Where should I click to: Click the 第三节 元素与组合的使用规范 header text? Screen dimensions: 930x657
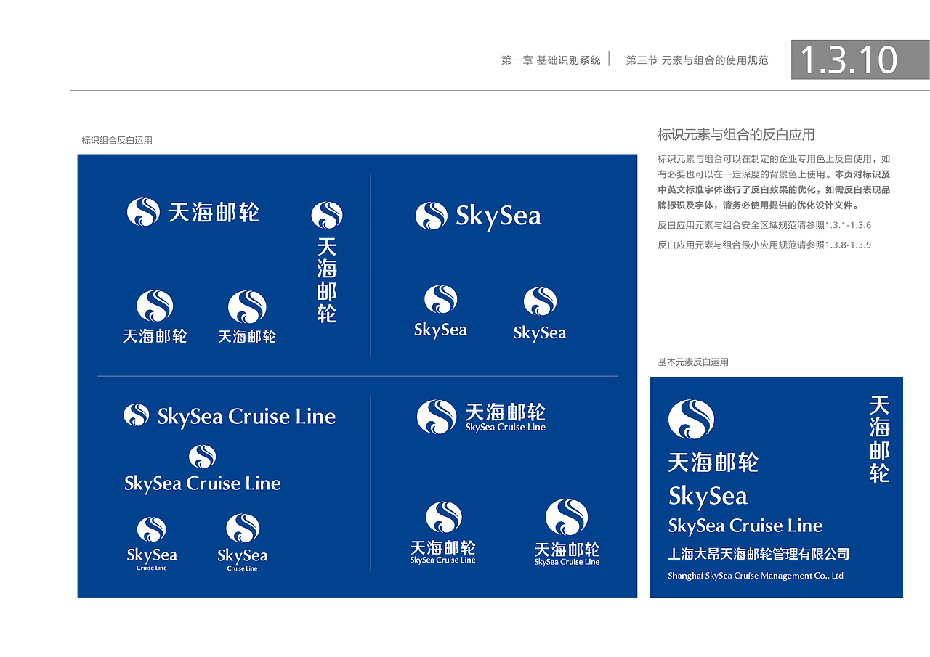[x=697, y=60]
